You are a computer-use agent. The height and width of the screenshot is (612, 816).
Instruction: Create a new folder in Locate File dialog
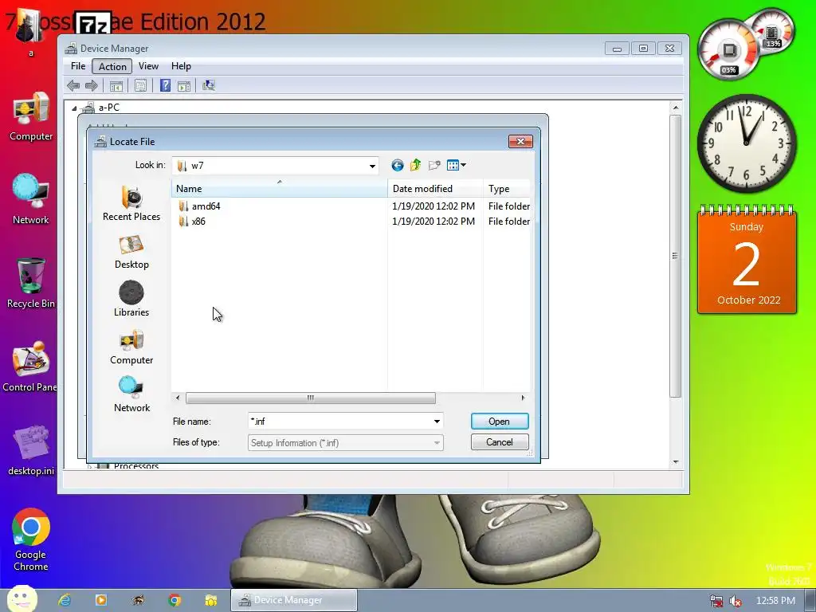pyautogui.click(x=434, y=166)
